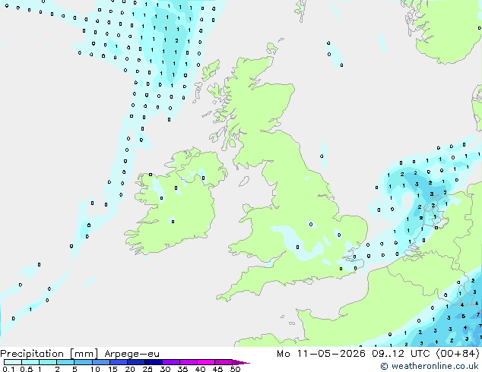Click the 40–45 mm legend swatch

pos(205,362)
